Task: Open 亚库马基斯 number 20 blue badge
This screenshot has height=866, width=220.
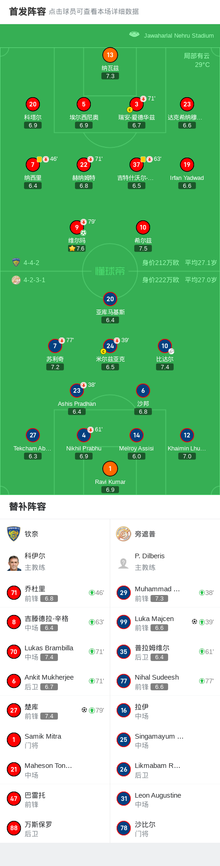Action: click(110, 299)
